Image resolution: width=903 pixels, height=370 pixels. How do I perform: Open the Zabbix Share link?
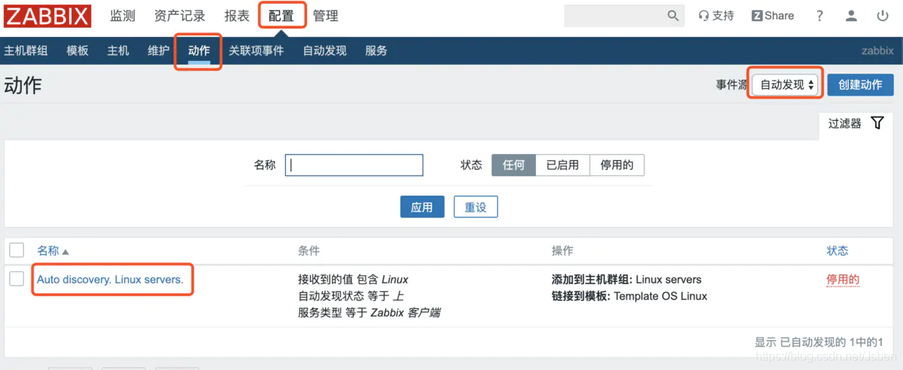773,16
